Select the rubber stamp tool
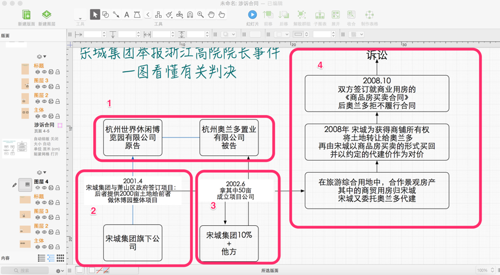This screenshot has width=500, height=275. point(180,14)
